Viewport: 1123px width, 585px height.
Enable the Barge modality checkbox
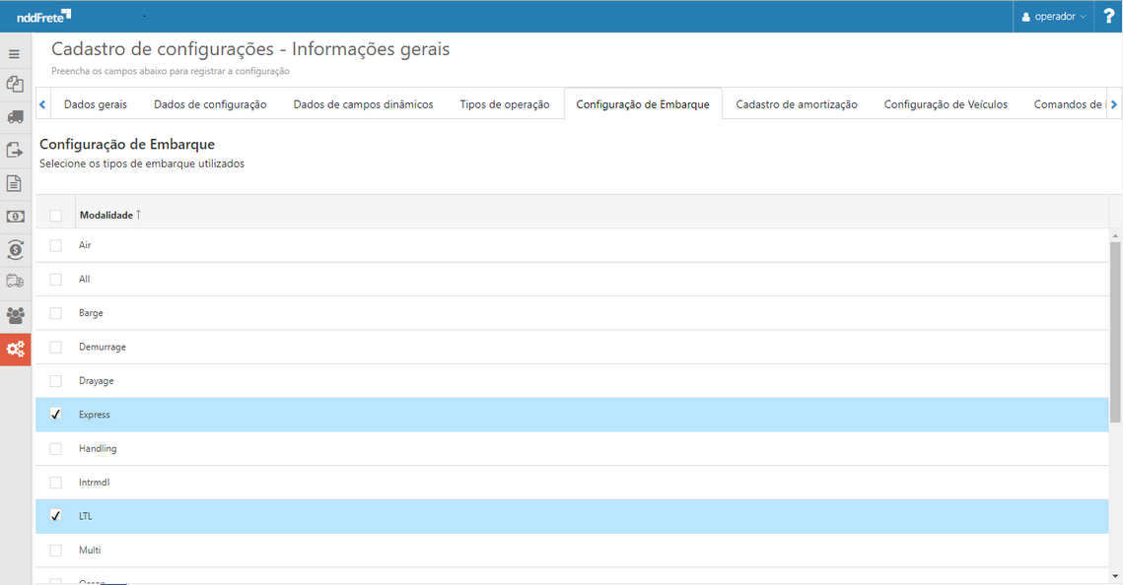56,312
